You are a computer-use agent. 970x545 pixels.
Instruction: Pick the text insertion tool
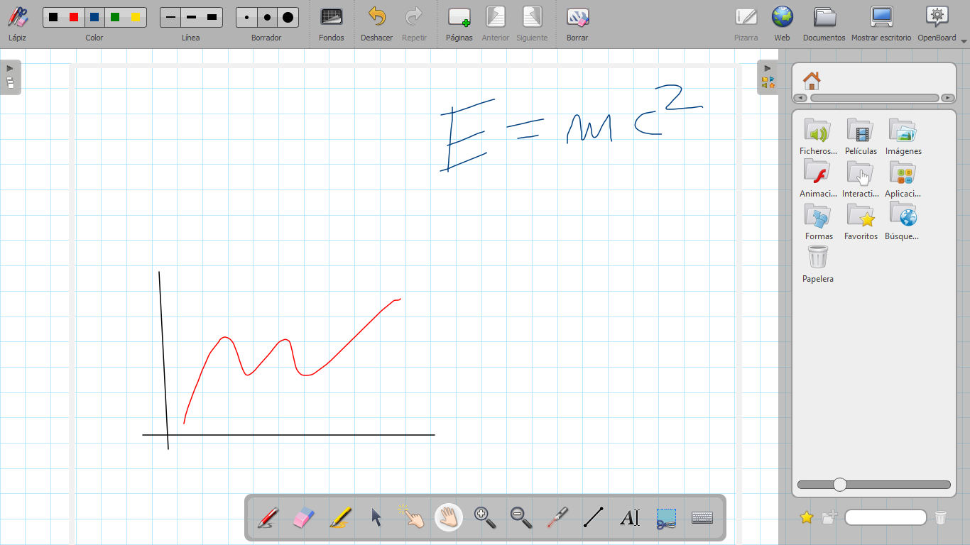point(630,517)
